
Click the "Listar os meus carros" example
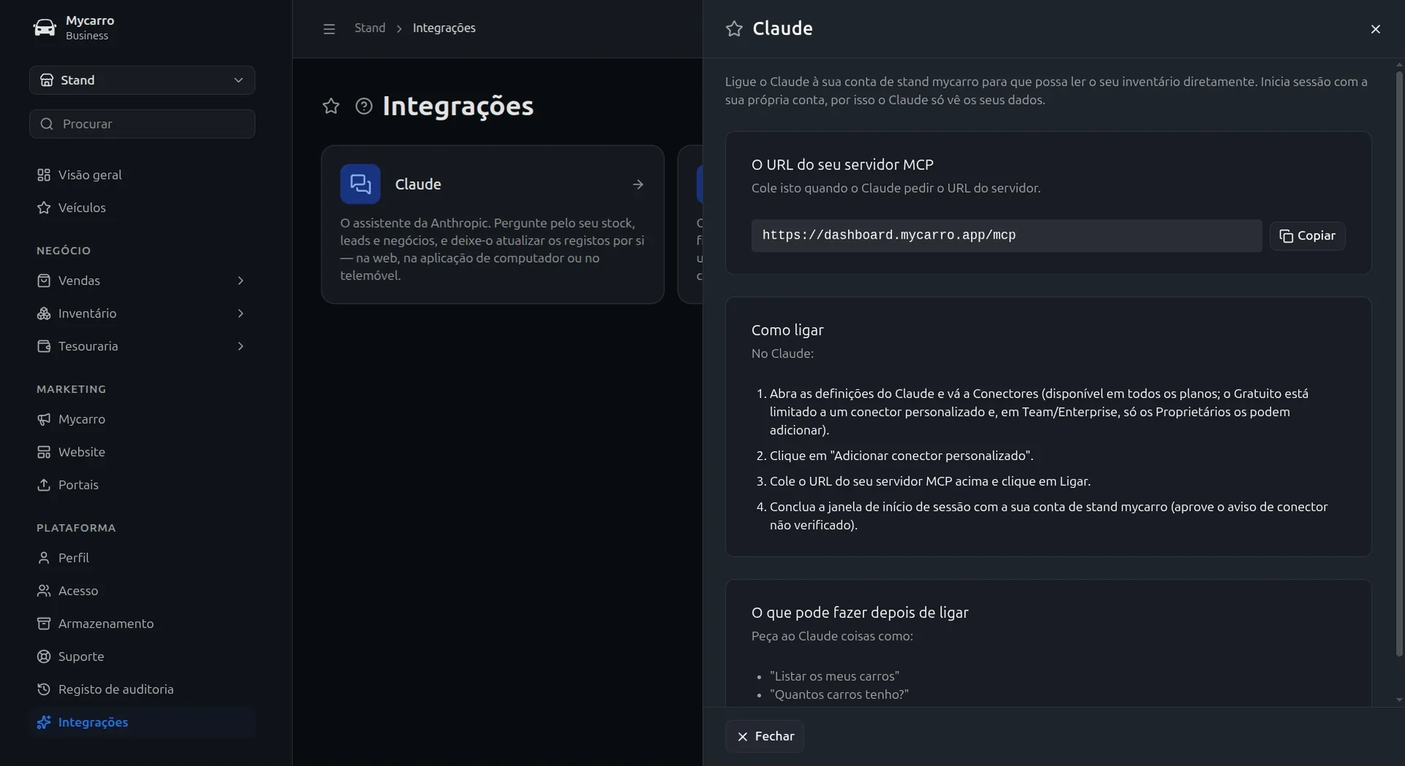point(835,676)
